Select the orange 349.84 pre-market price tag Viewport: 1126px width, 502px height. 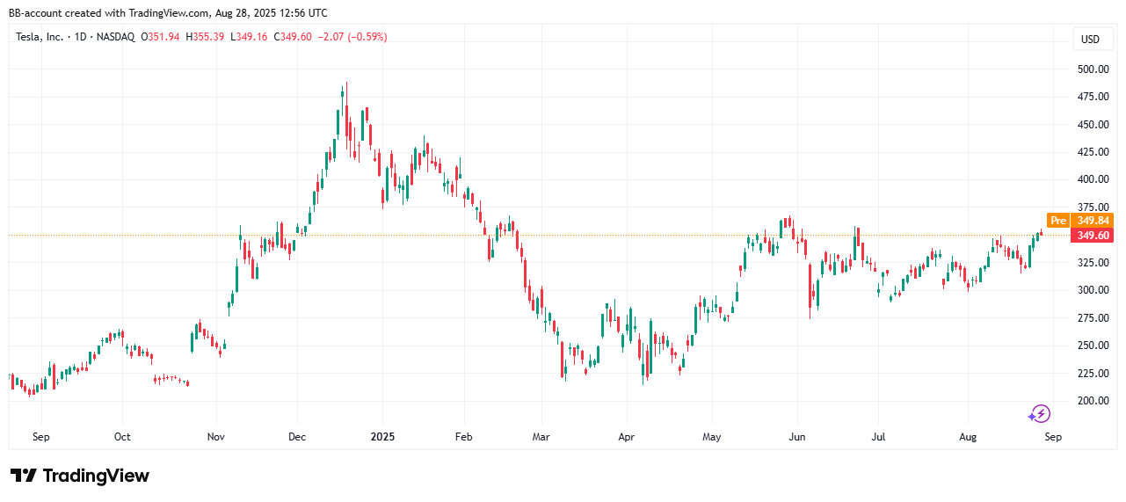tap(1093, 221)
